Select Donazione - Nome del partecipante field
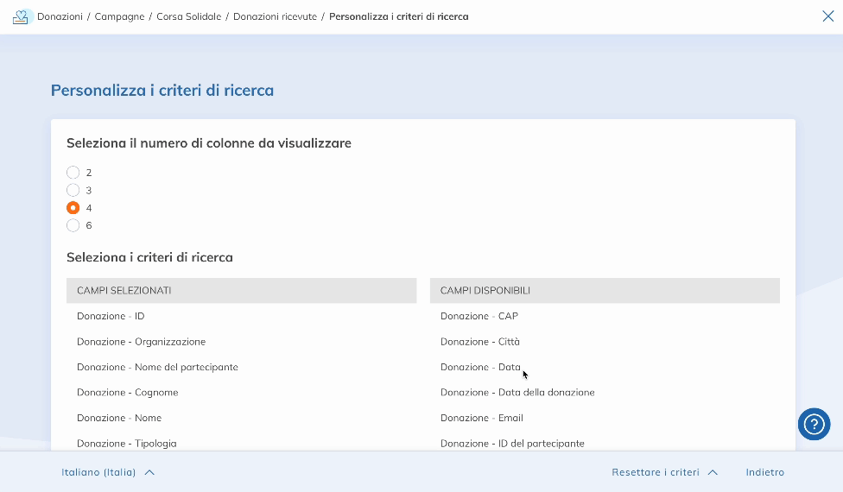The width and height of the screenshot is (843, 492). (157, 367)
